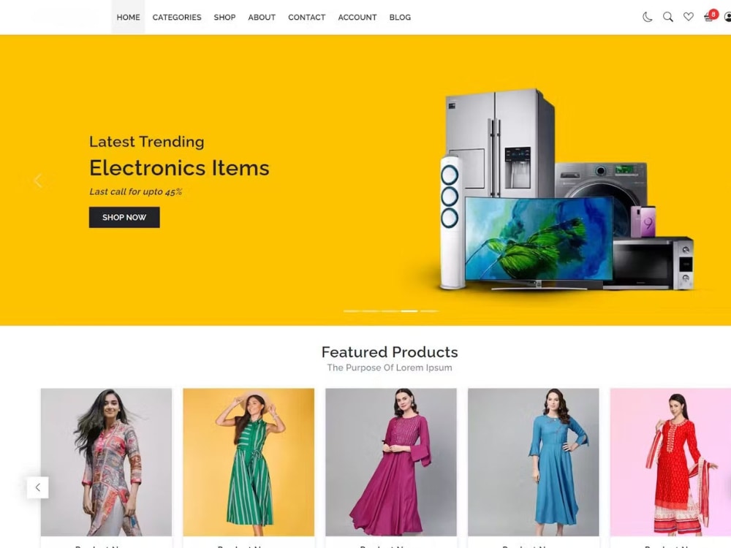Click the user profile icon
This screenshot has width=731, height=548.
pos(728,18)
